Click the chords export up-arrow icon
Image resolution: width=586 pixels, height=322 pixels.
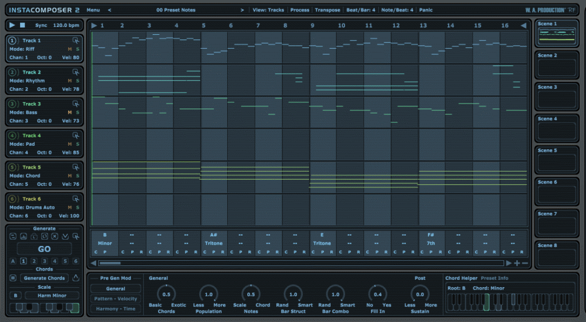pos(76,277)
